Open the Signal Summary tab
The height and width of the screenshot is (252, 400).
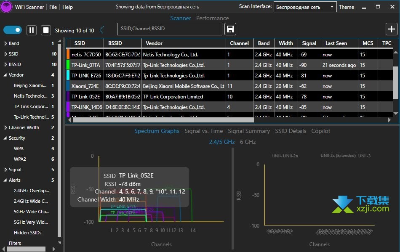point(249,131)
